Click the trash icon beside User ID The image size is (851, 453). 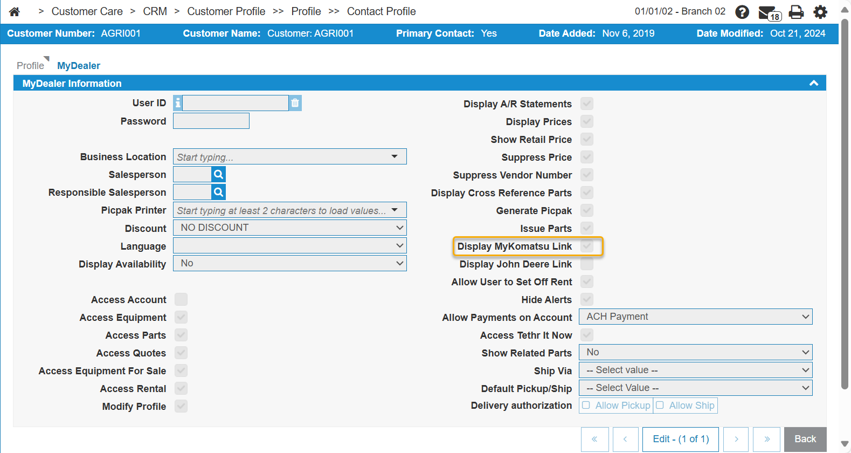pos(295,103)
